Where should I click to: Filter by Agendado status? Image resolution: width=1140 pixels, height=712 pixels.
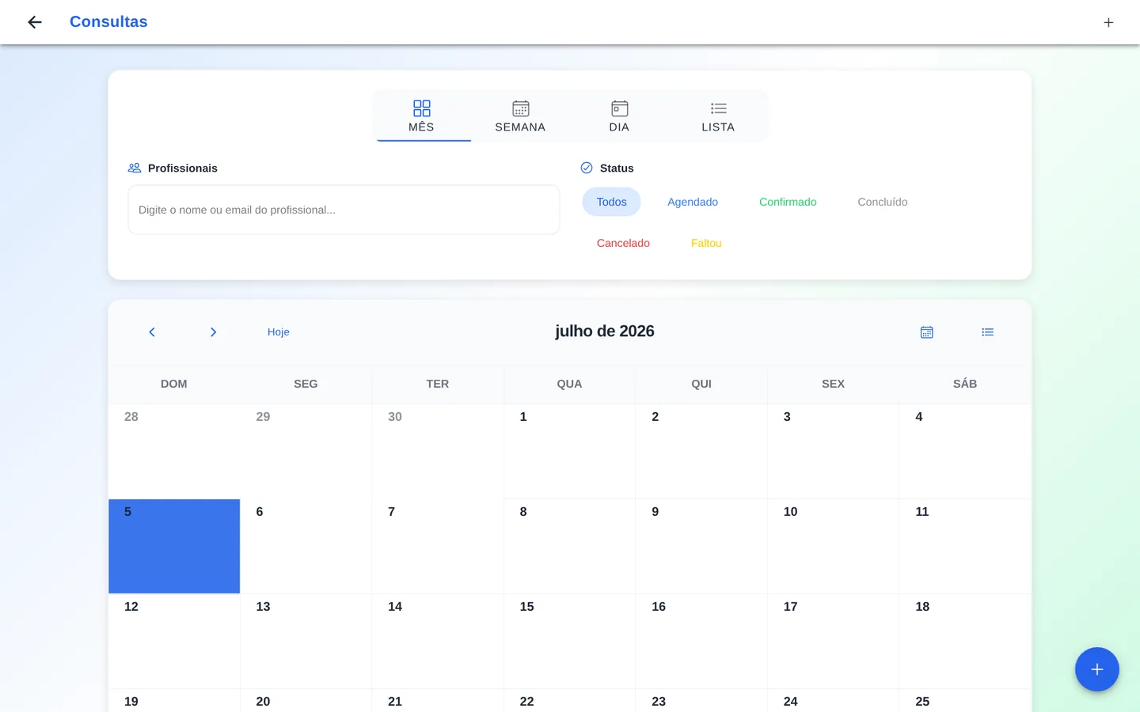click(x=693, y=202)
